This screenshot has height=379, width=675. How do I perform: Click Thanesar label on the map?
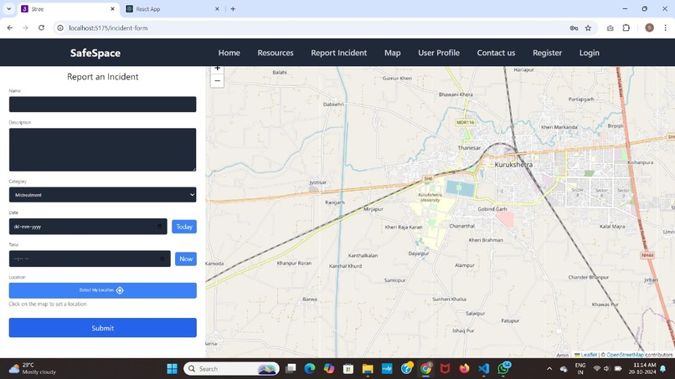(x=469, y=147)
